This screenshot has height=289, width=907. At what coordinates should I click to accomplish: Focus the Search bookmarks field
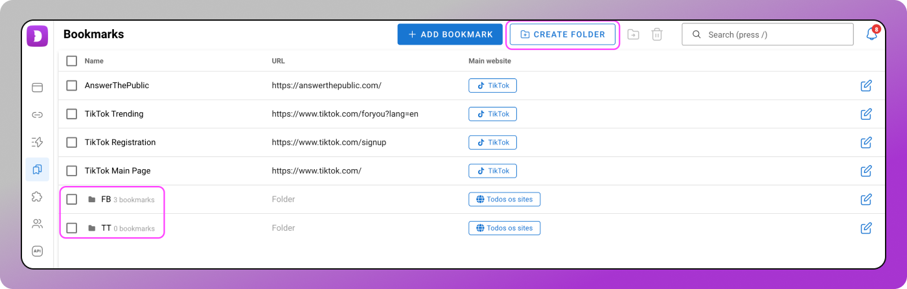pyautogui.click(x=768, y=34)
